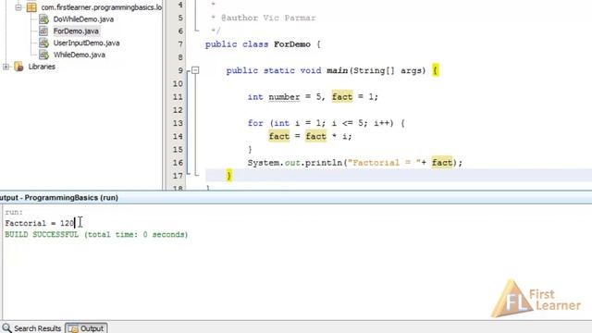The image size is (592, 333).
Task: Click the DoWhileDemo.java file icon
Action: click(x=44, y=19)
